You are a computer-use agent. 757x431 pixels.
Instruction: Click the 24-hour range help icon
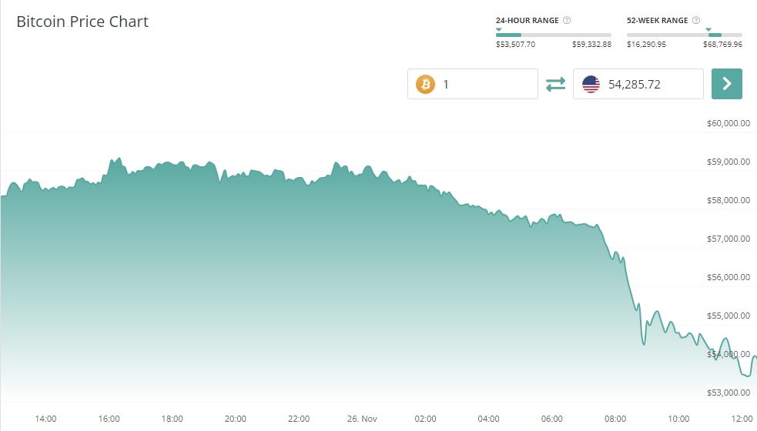[x=567, y=21]
